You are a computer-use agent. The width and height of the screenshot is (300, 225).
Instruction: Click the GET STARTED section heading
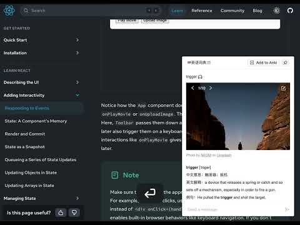[x=17, y=28]
